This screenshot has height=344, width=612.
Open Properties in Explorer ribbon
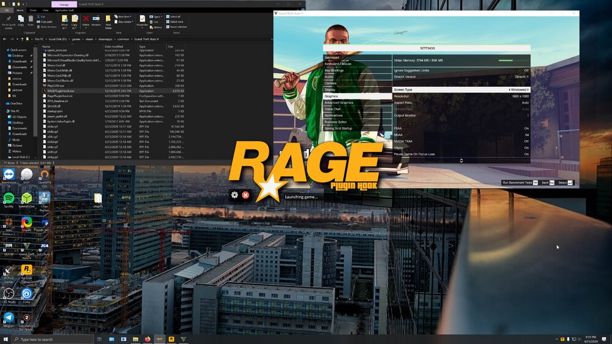pos(142,21)
